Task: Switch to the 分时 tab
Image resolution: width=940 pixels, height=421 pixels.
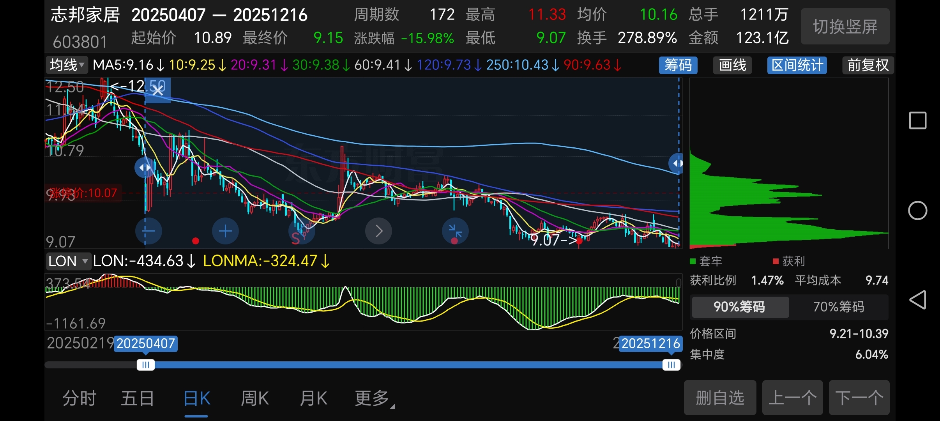Action: coord(80,398)
